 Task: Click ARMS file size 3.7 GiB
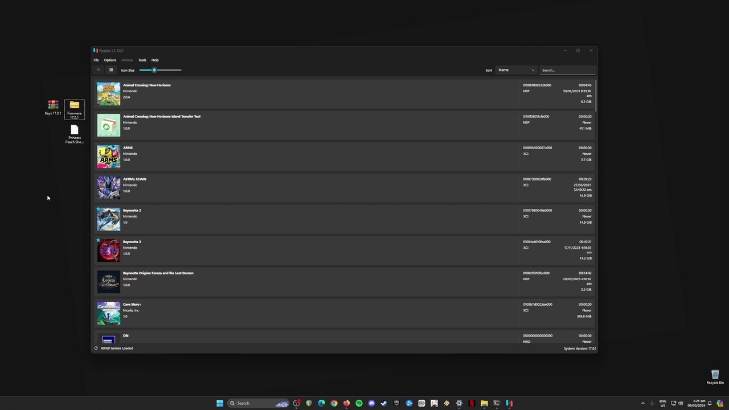coord(586,159)
